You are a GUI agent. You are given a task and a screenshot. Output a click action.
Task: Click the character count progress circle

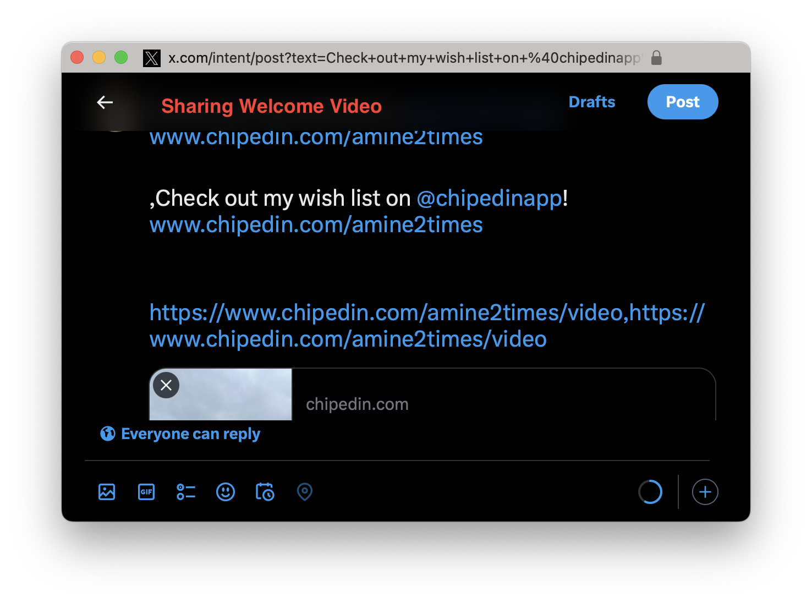pos(650,492)
